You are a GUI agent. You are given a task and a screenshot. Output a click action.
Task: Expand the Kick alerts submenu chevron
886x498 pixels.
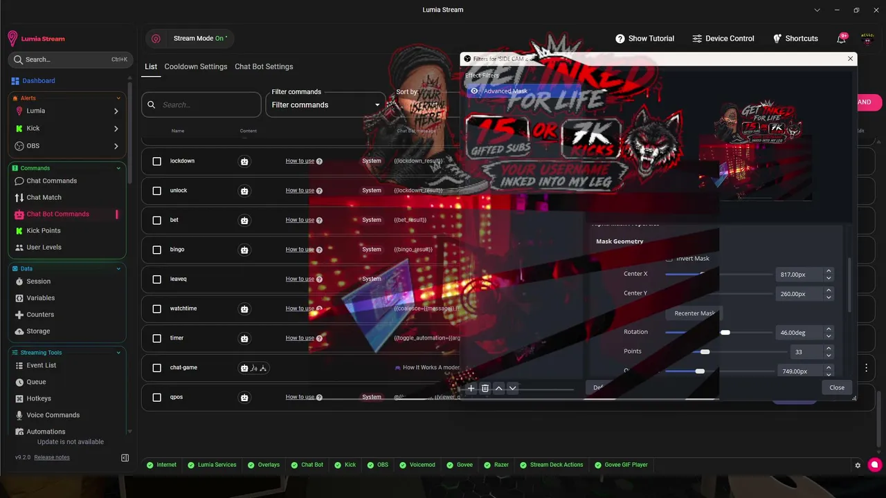[x=116, y=129]
